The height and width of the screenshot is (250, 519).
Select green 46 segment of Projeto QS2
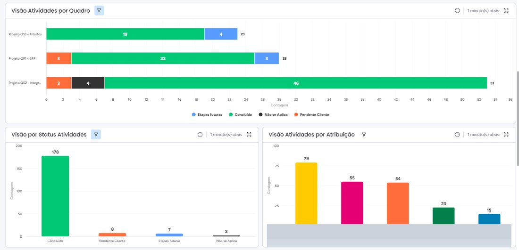coord(295,83)
